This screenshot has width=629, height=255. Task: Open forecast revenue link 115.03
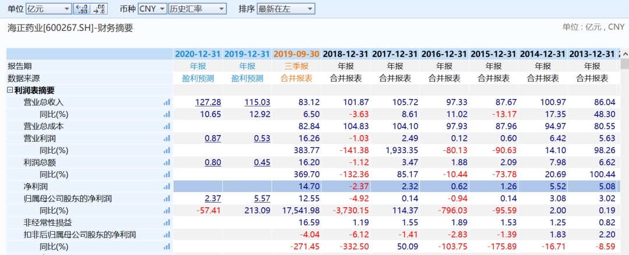[x=257, y=102]
